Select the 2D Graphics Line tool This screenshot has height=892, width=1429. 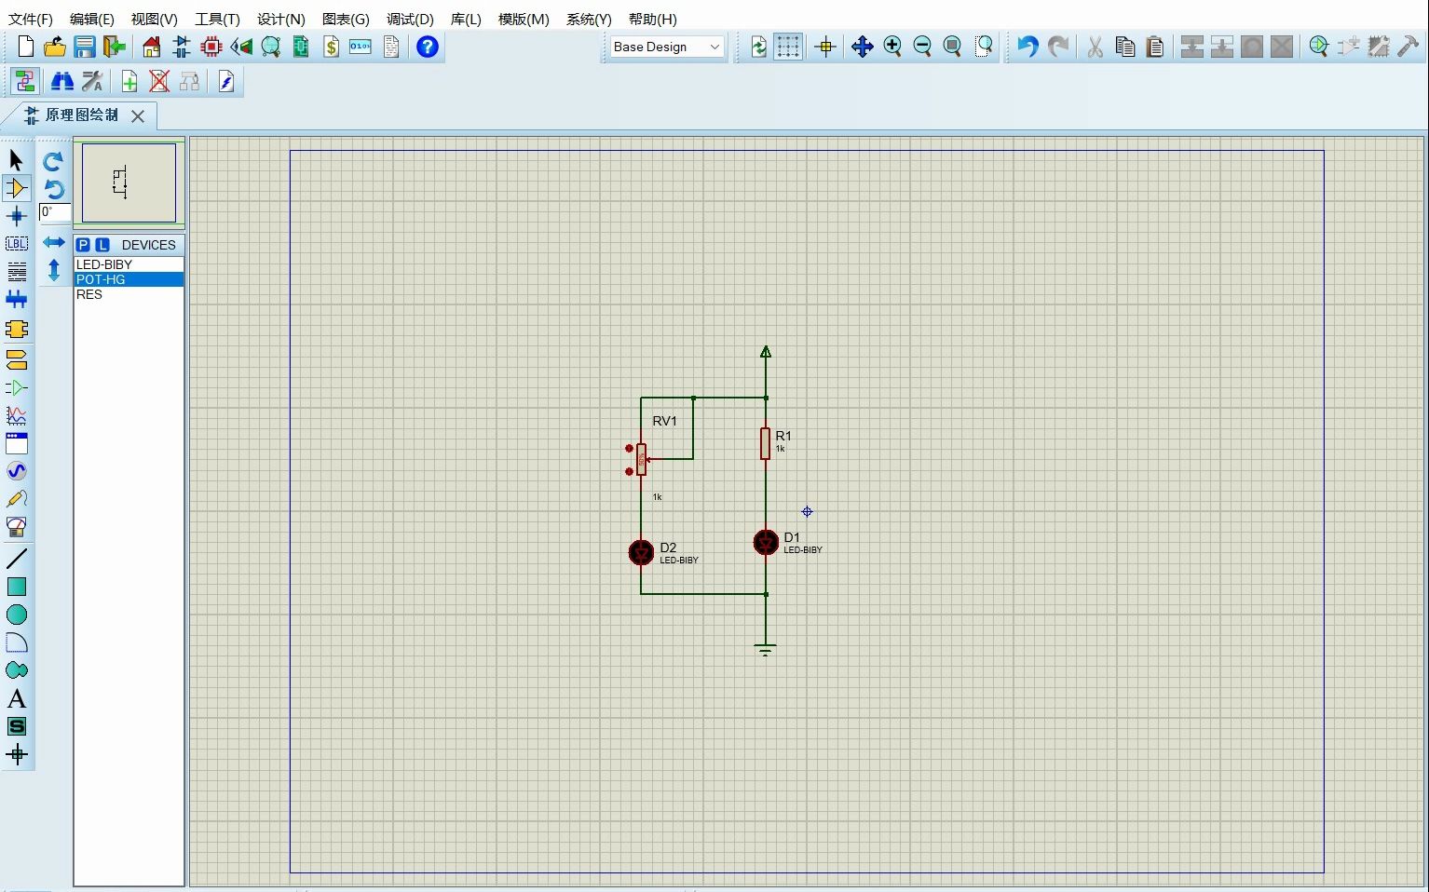(x=16, y=559)
